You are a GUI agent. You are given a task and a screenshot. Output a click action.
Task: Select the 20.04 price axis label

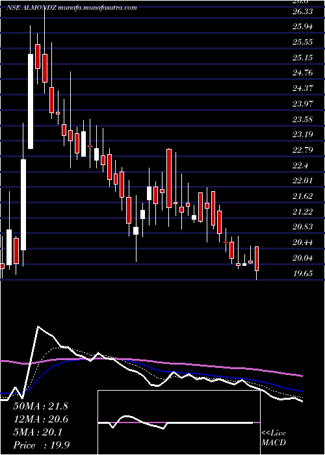tap(302, 257)
